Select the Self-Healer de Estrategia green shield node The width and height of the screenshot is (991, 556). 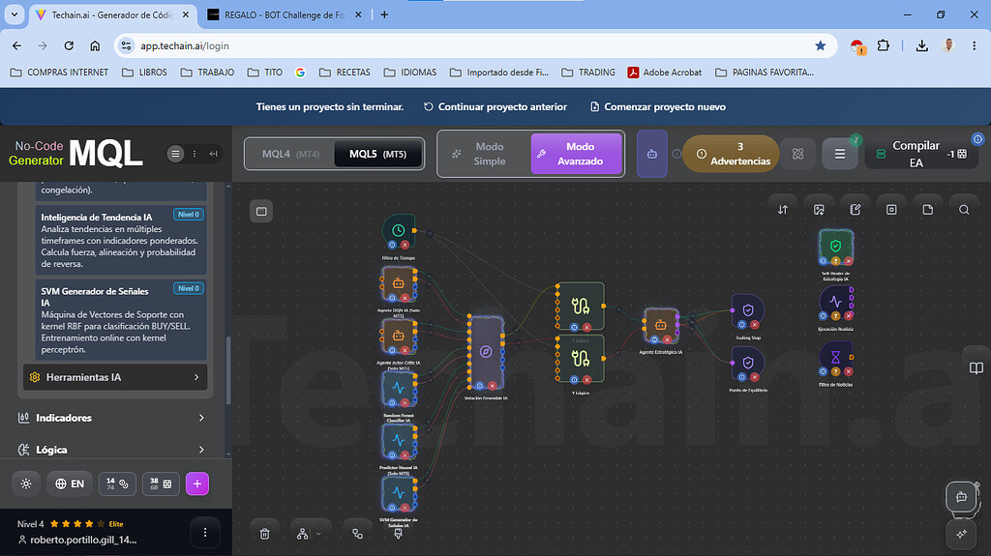coord(835,246)
